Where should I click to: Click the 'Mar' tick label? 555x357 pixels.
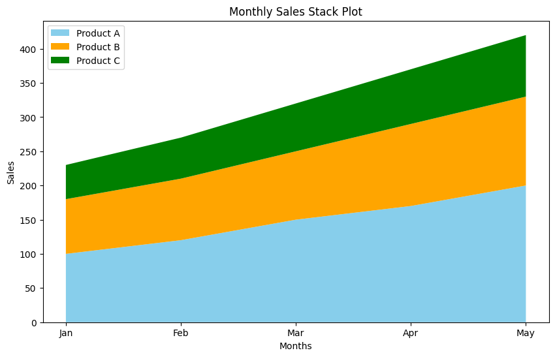[296, 334]
